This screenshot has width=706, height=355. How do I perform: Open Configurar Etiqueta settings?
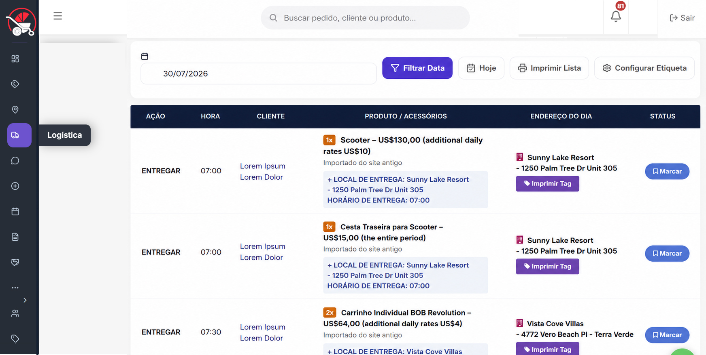(x=644, y=68)
